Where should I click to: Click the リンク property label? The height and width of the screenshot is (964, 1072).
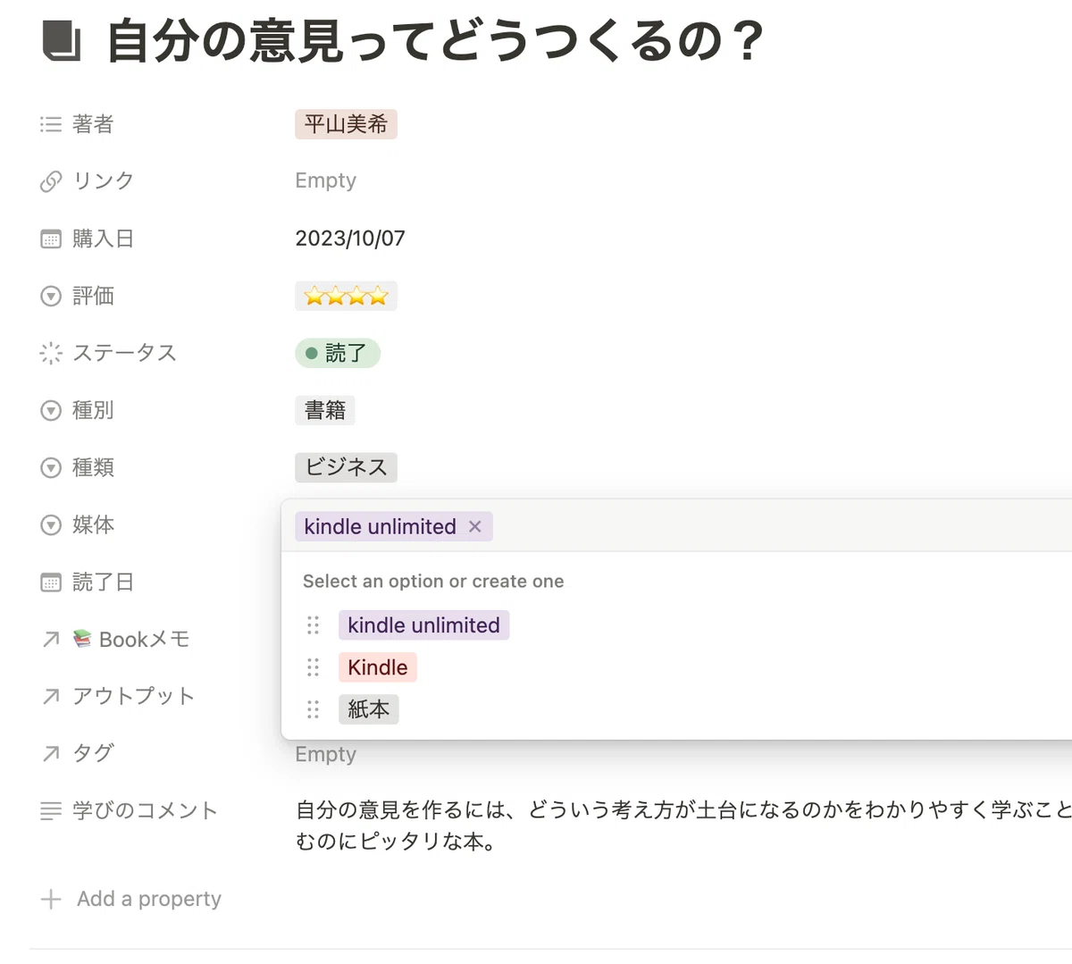tap(103, 181)
